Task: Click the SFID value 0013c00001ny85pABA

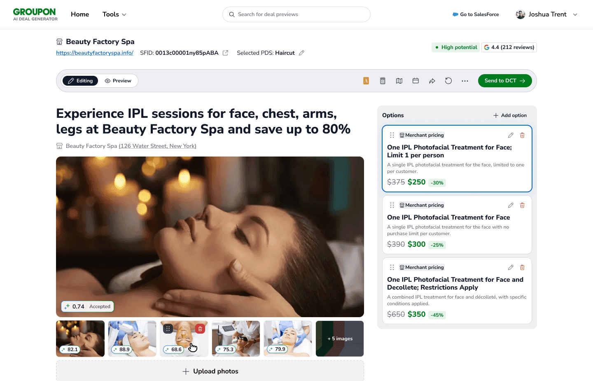Action: [187, 53]
